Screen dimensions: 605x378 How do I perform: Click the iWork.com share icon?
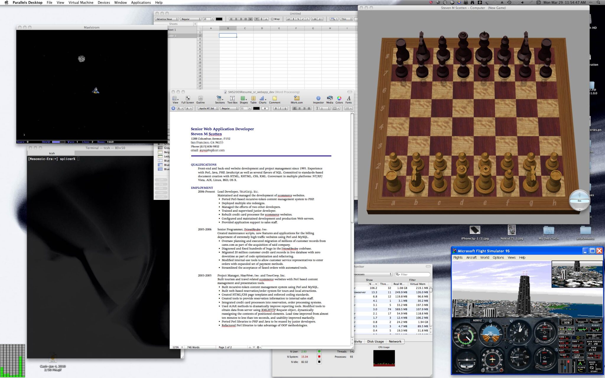pos(297,98)
